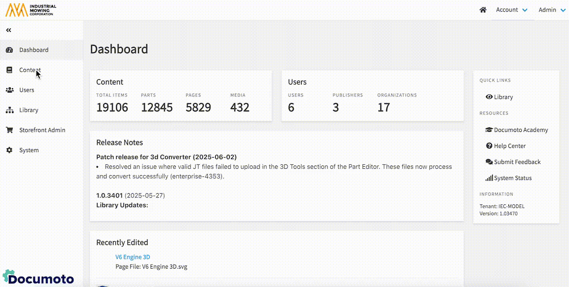Click Submit Feedback link
Screen dimensions: 569x287
coord(513,162)
